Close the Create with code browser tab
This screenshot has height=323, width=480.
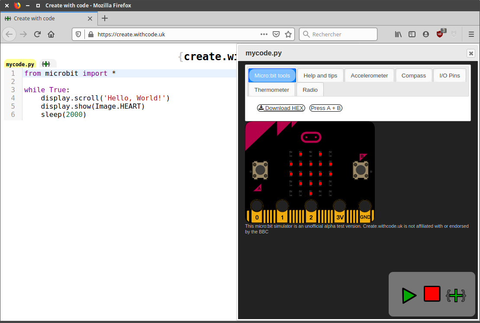point(90,19)
